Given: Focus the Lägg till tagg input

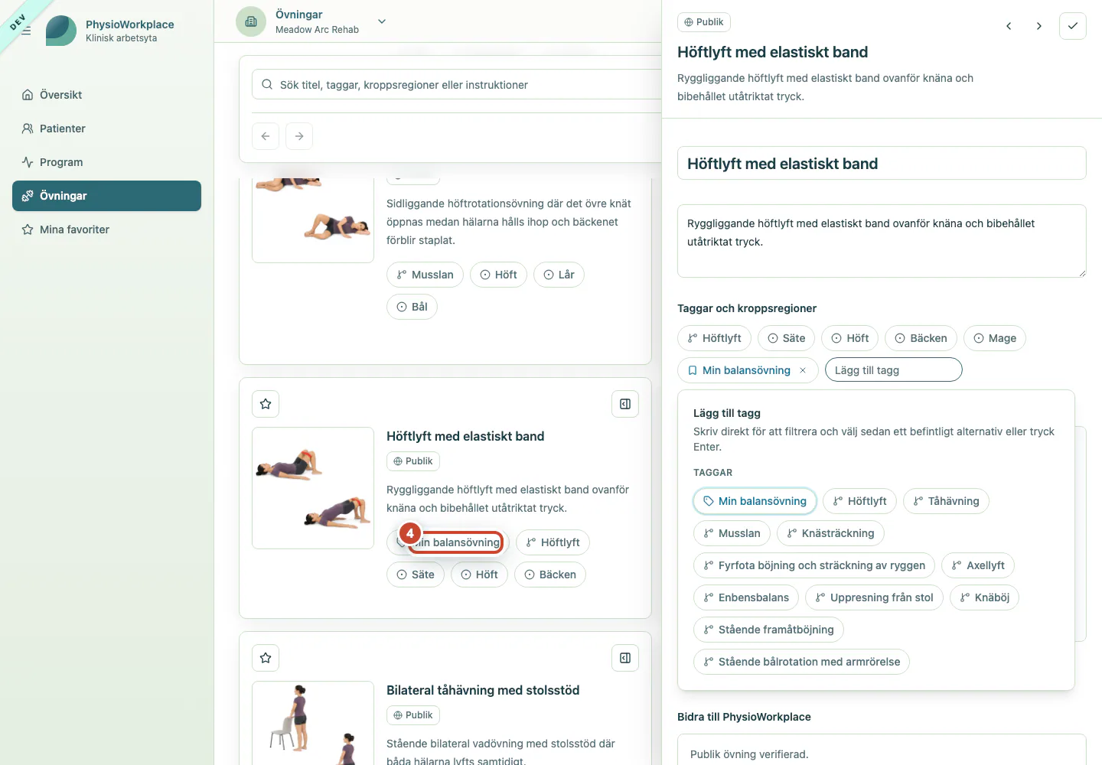Looking at the screenshot, I should tap(893, 370).
